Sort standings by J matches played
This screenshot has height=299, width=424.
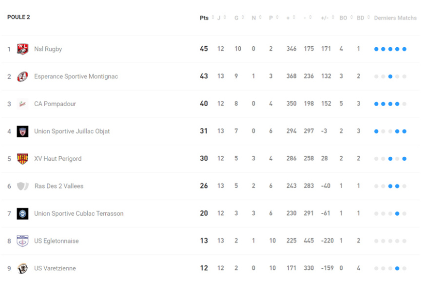220,18
